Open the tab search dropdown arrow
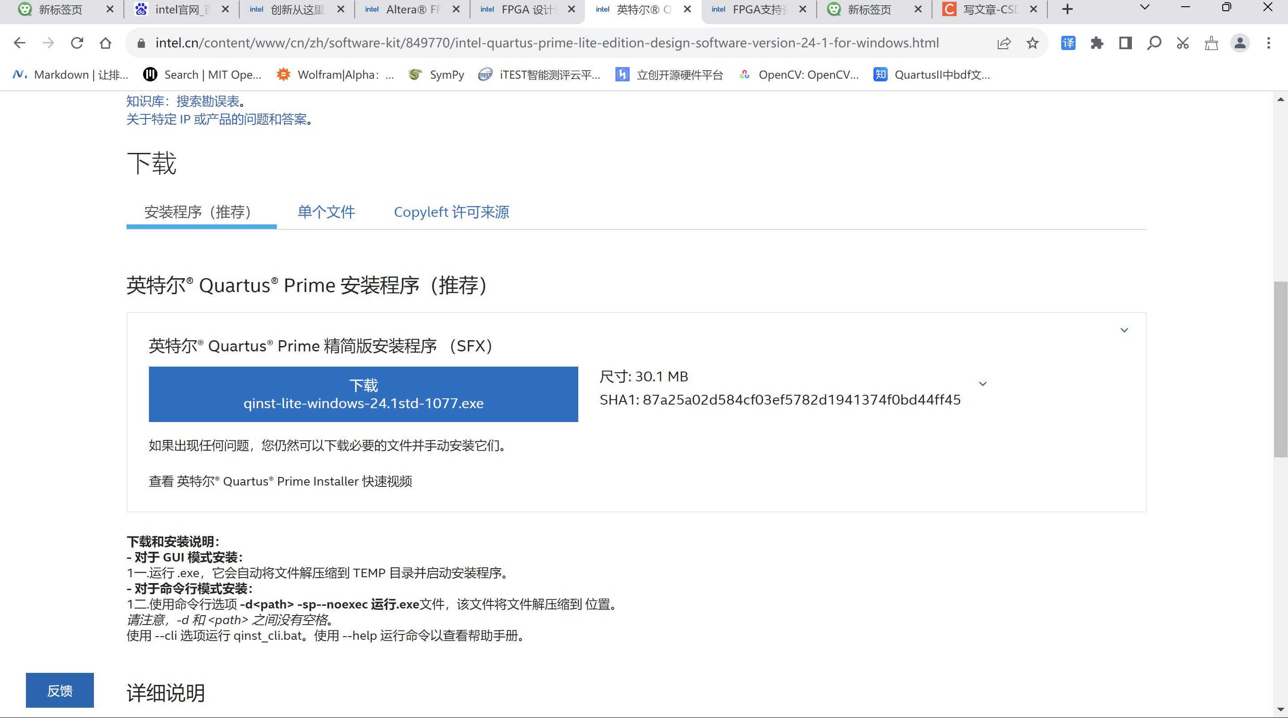Screen dimensions: 1288x718 click(x=1144, y=8)
